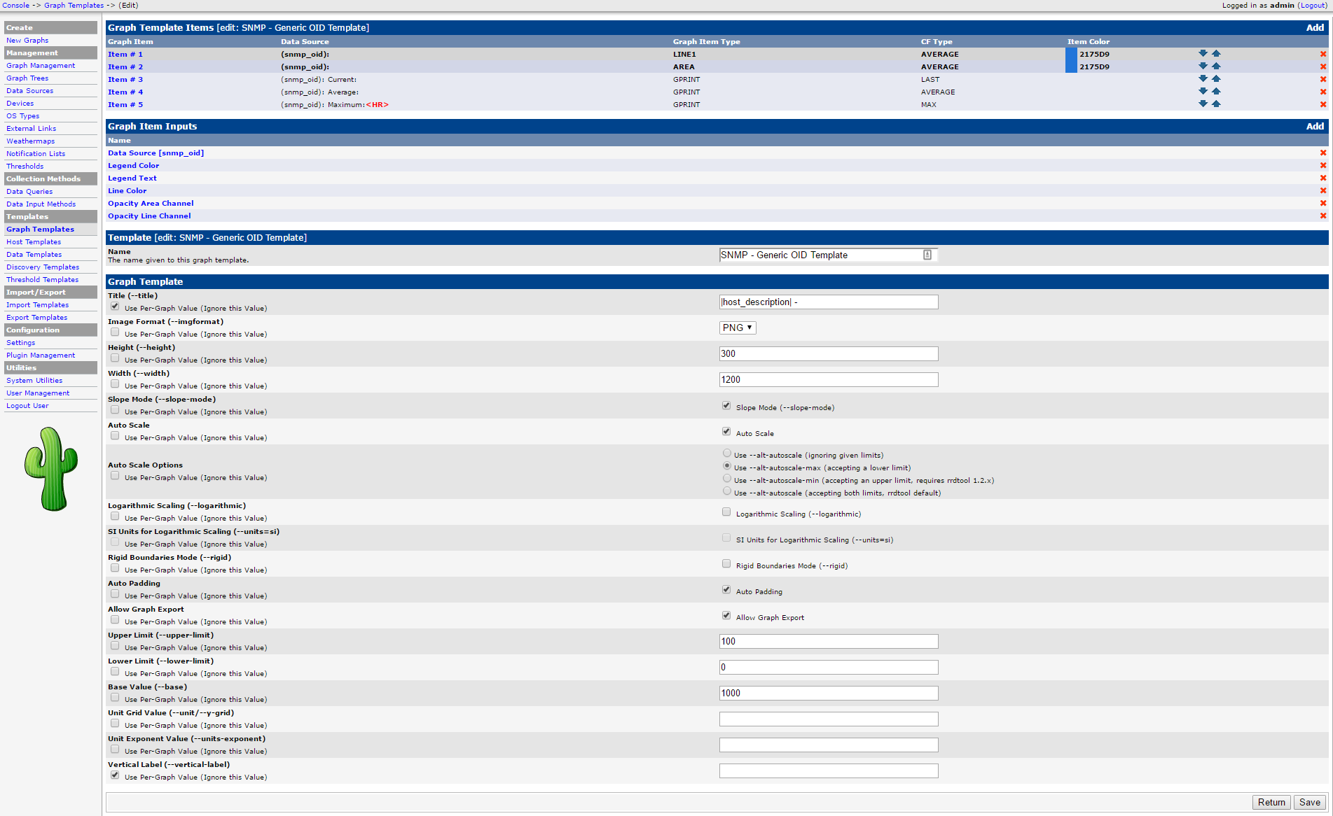Select --alt-autoscale ignoring given limits radio

tap(727, 453)
